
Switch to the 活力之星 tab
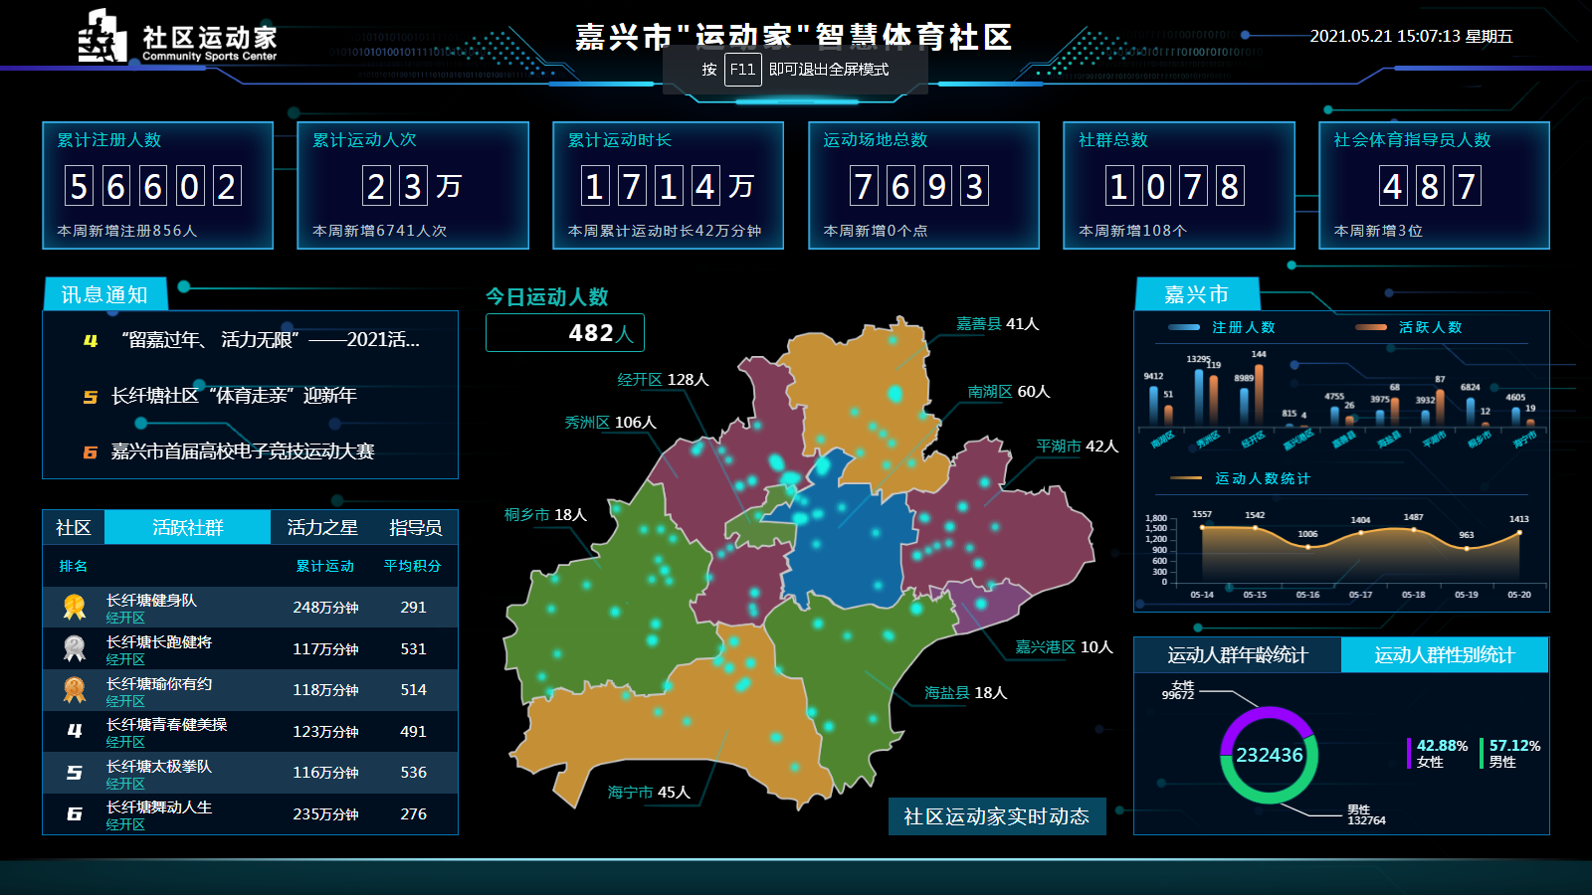(x=322, y=527)
